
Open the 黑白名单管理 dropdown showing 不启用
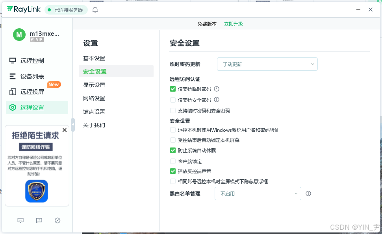(x=258, y=193)
